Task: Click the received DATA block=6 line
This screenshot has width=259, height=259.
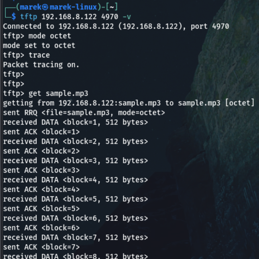Action: (x=75, y=218)
